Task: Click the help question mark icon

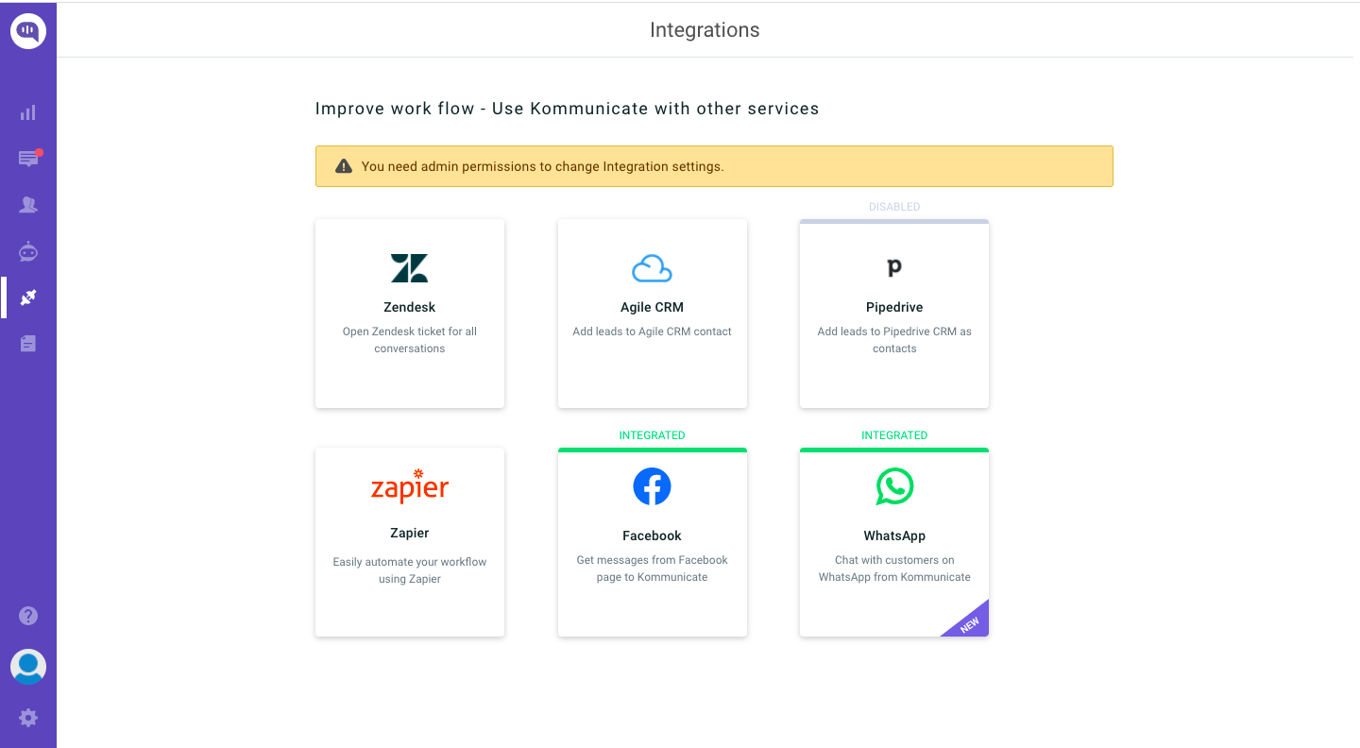Action: tap(28, 616)
